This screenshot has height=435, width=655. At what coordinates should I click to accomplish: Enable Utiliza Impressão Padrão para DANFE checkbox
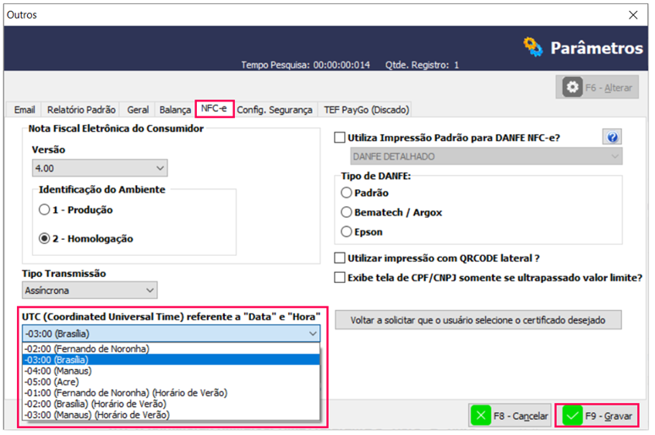coord(341,138)
